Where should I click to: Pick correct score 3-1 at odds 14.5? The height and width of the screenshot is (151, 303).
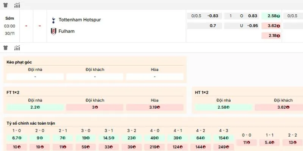[109, 138]
